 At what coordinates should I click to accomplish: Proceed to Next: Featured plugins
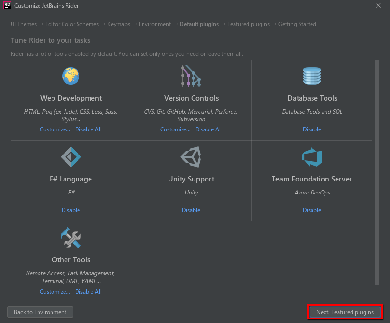[x=345, y=312]
